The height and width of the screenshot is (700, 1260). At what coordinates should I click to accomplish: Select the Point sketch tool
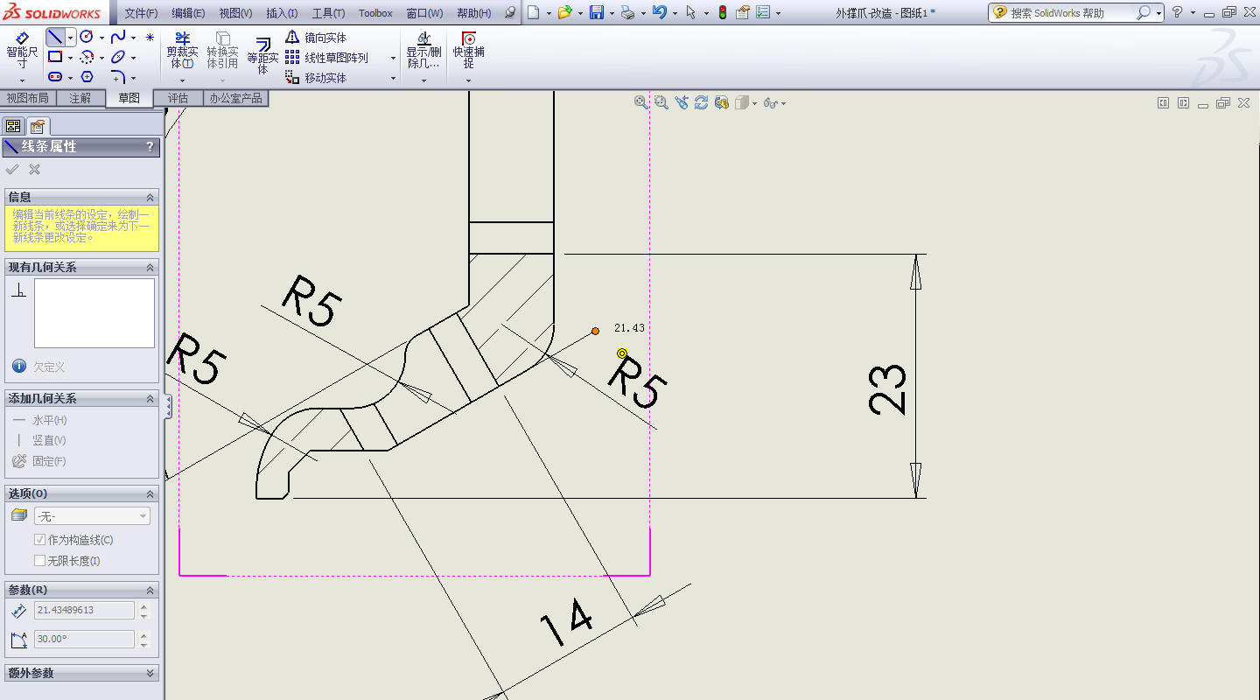(150, 38)
